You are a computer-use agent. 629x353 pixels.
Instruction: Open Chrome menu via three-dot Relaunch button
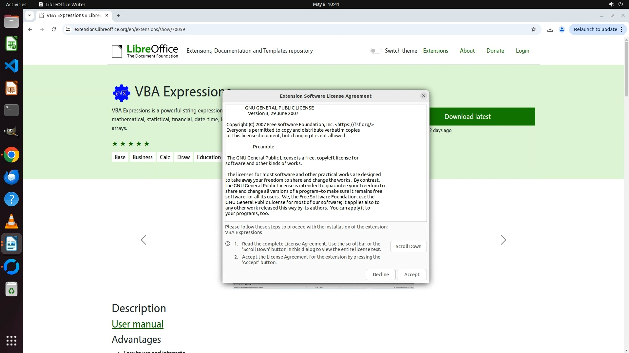coord(621,29)
